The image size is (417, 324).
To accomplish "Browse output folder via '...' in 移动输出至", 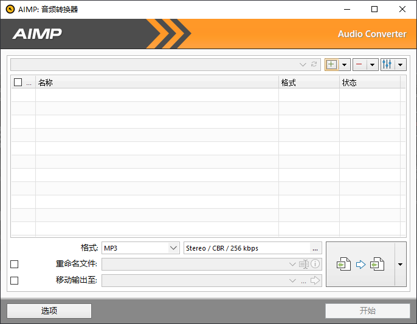I will tap(304, 282).
